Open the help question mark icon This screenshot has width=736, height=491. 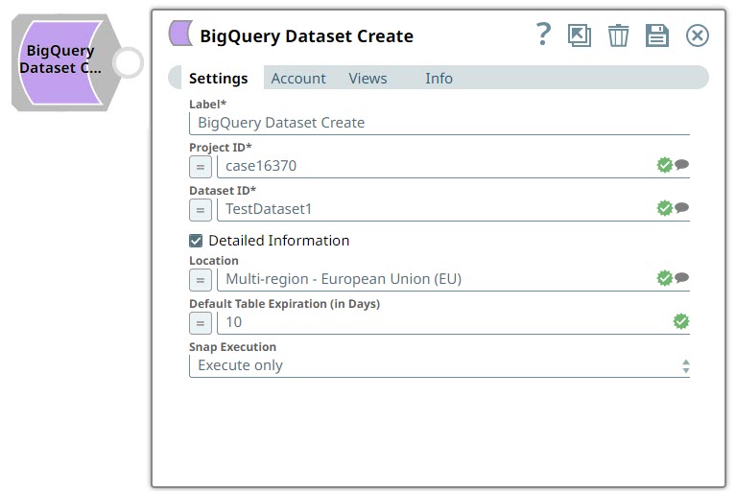543,35
